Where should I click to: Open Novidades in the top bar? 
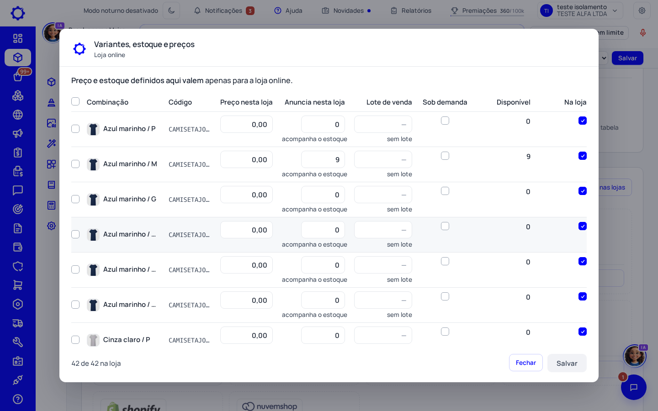(x=346, y=11)
